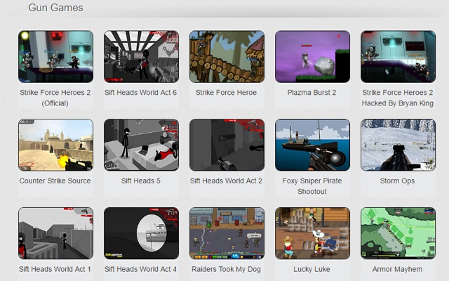This screenshot has width=449, height=281.
Task: Follow the 'Sift Heads World Act 4' text link
Action: tap(140, 269)
